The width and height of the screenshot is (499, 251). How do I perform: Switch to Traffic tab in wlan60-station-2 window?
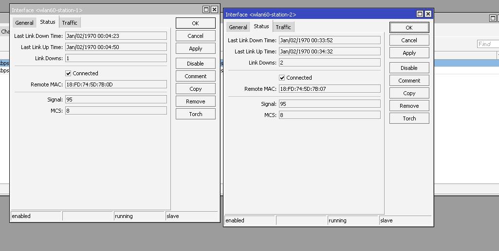coord(283,27)
